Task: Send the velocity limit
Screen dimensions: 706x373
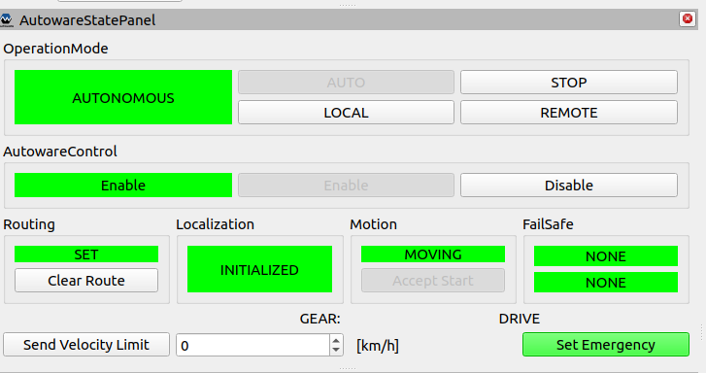Action: click(86, 345)
